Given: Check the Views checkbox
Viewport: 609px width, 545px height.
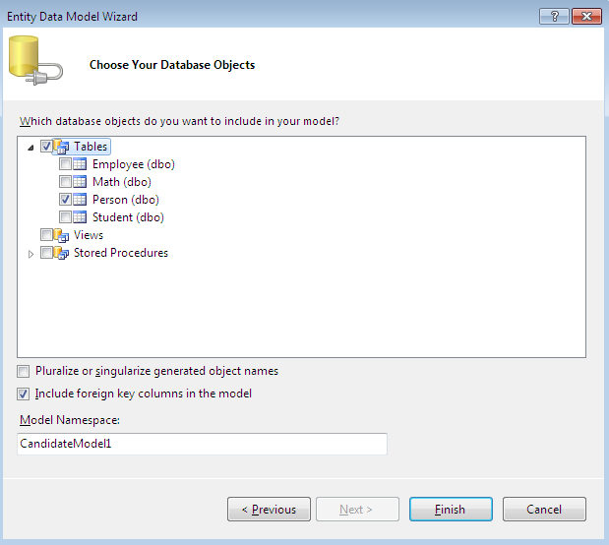Looking at the screenshot, I should [46, 235].
